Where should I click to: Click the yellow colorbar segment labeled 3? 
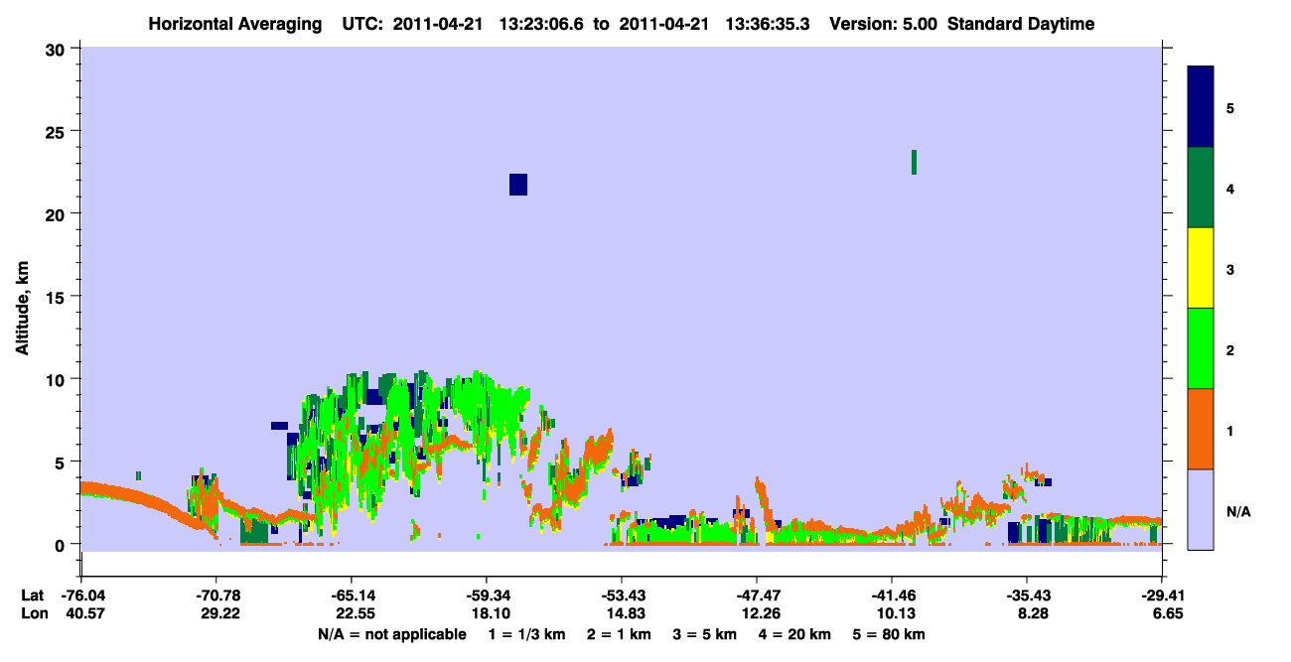pos(1201,268)
